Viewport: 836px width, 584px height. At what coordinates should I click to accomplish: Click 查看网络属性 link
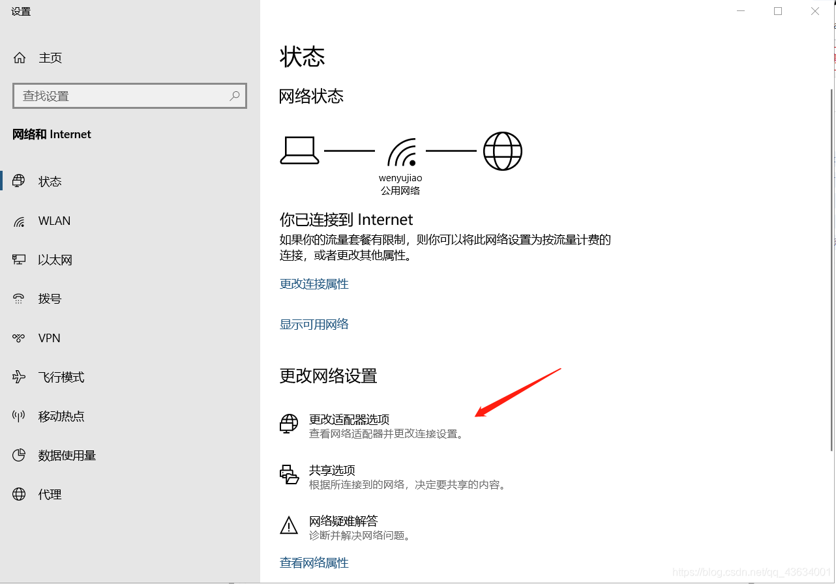[314, 563]
